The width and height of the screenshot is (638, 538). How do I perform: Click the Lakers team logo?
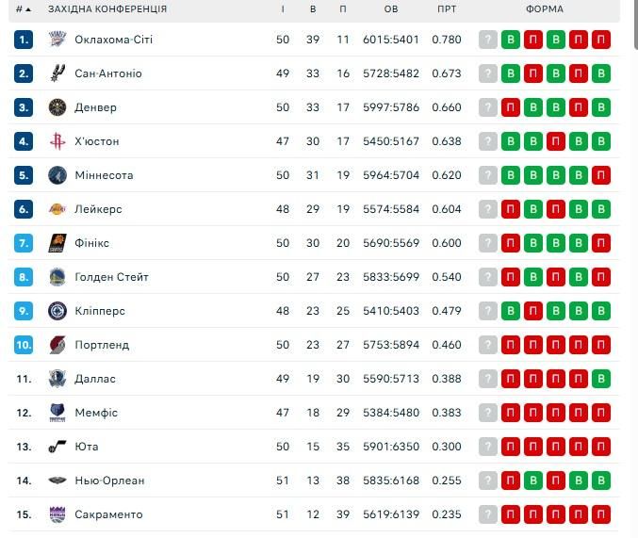(57, 209)
